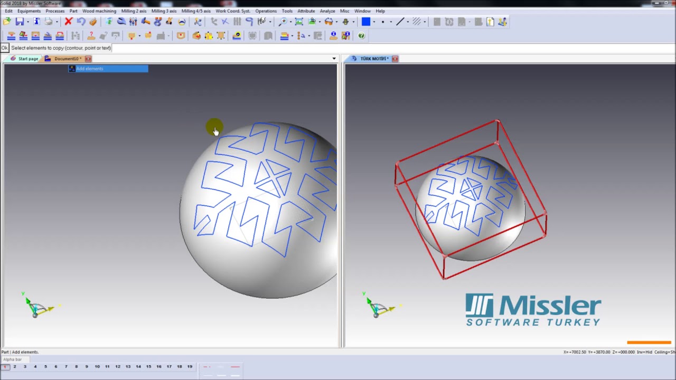
Task: Open file with the folder icon
Action: [7, 22]
